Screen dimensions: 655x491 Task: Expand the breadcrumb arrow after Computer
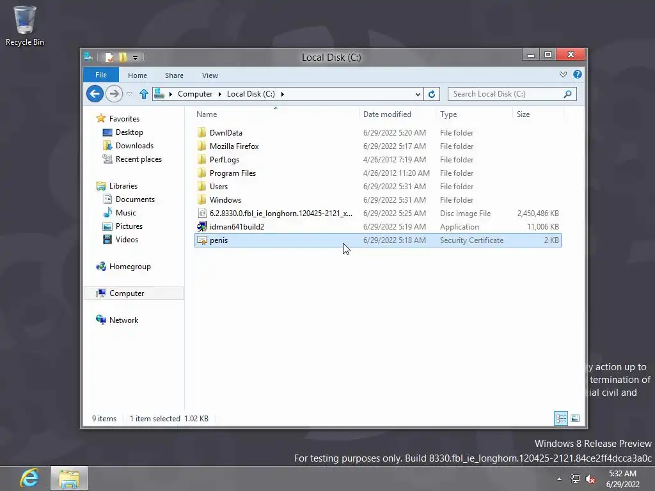pos(220,94)
